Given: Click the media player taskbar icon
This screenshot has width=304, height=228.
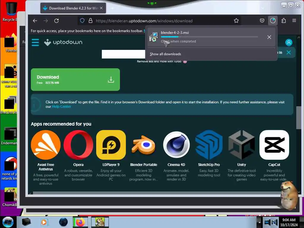Looking at the screenshot, I should 44,222.
